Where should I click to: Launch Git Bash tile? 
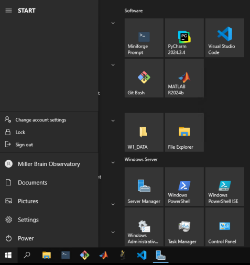(x=144, y=78)
